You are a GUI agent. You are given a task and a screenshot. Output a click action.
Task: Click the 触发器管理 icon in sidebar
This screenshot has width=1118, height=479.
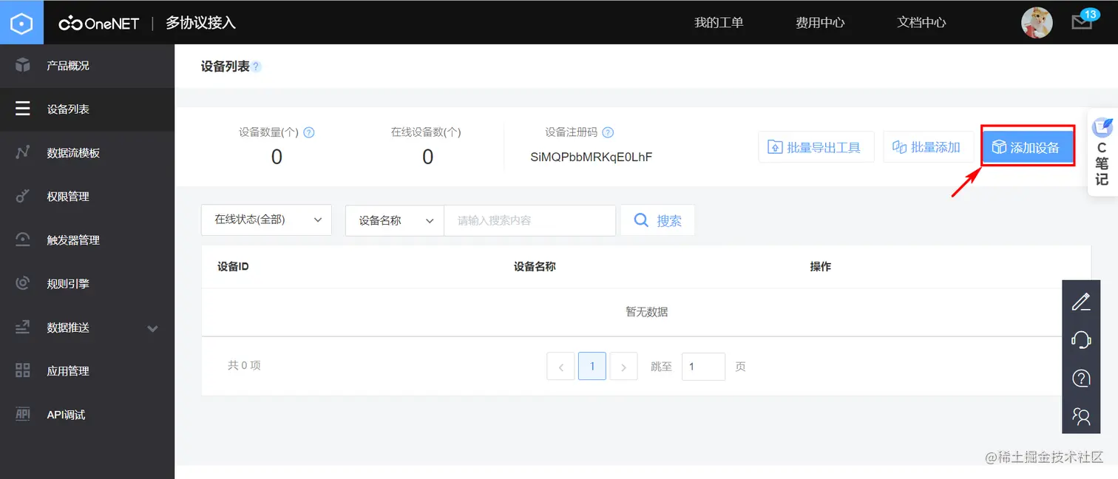pos(23,239)
